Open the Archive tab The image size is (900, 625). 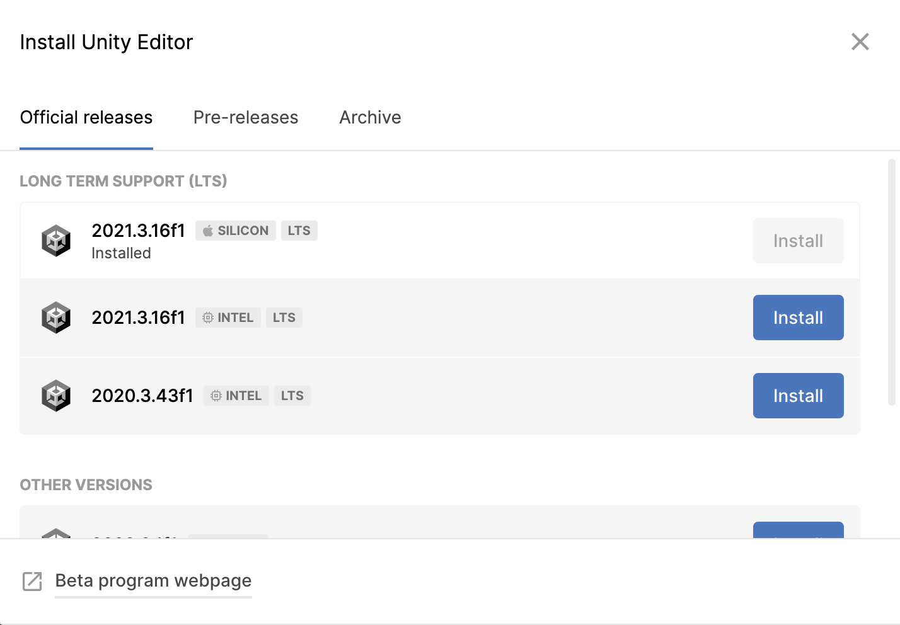370,117
